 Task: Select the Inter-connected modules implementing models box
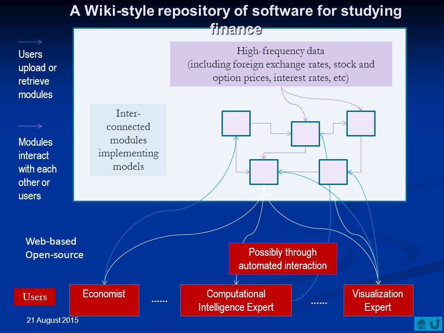coord(128,140)
